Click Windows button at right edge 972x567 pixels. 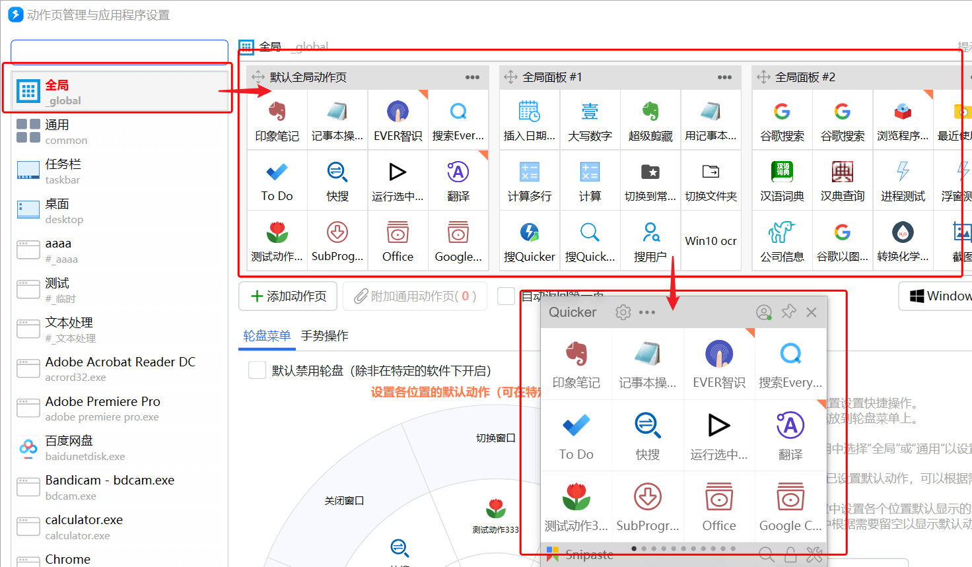click(936, 296)
